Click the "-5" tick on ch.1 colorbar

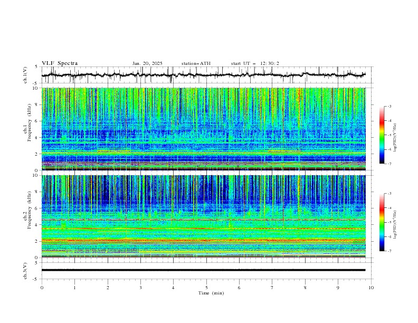pos(389,135)
